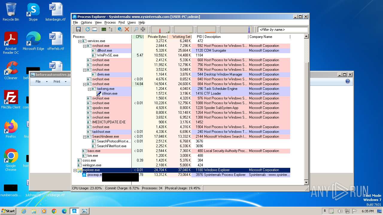This screenshot has width=383, height=215.
Task: Open the red CPU usage mini graph
Action: (160, 30)
